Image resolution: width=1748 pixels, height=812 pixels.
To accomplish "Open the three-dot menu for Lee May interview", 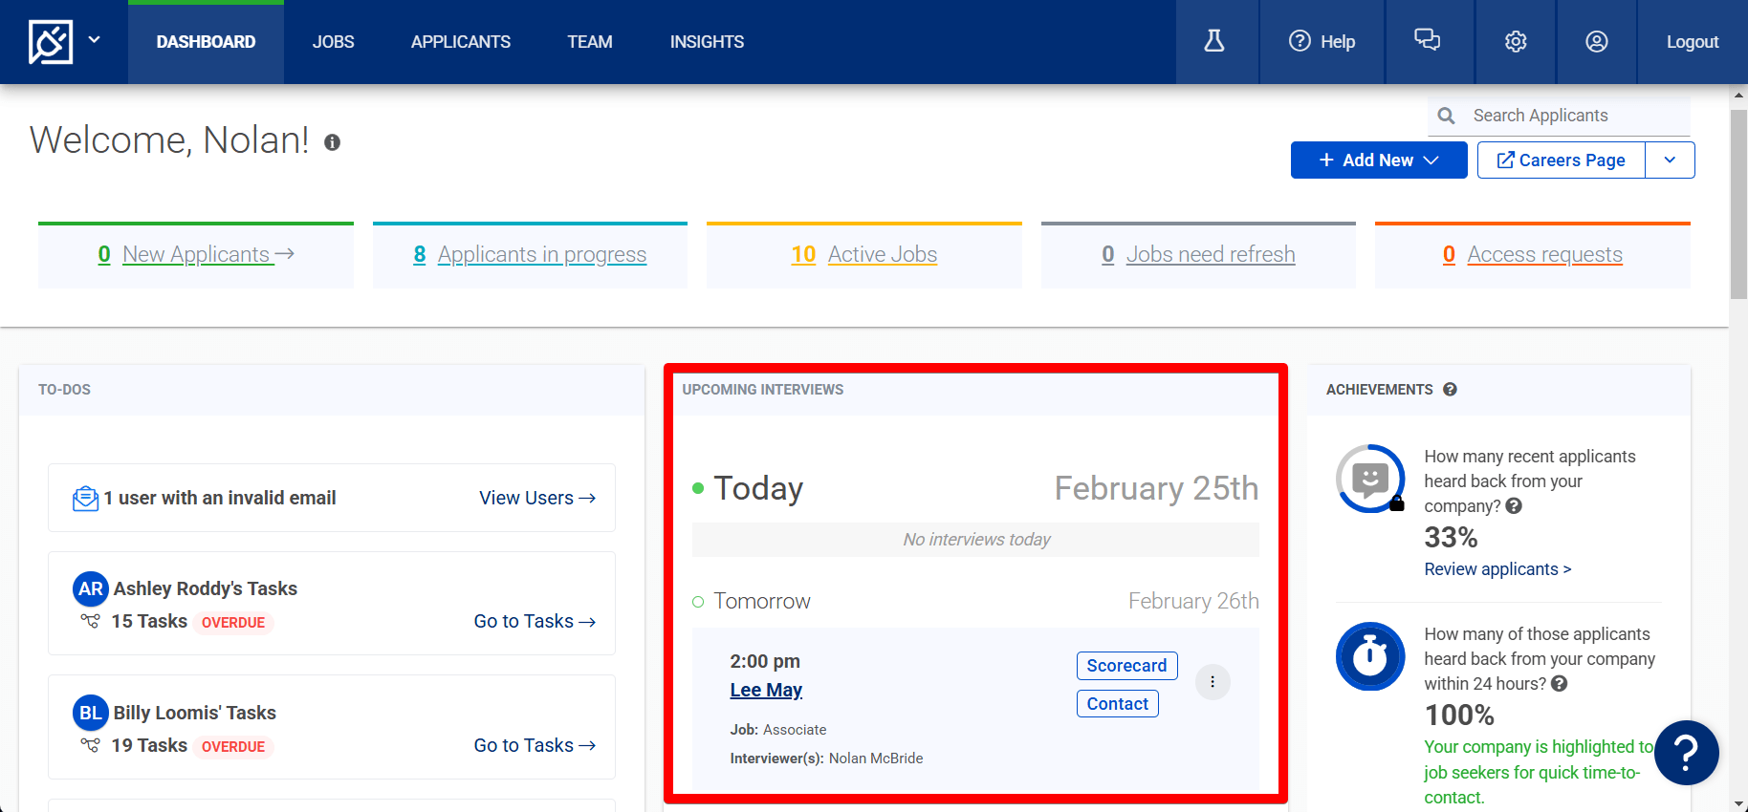I will click(x=1213, y=682).
